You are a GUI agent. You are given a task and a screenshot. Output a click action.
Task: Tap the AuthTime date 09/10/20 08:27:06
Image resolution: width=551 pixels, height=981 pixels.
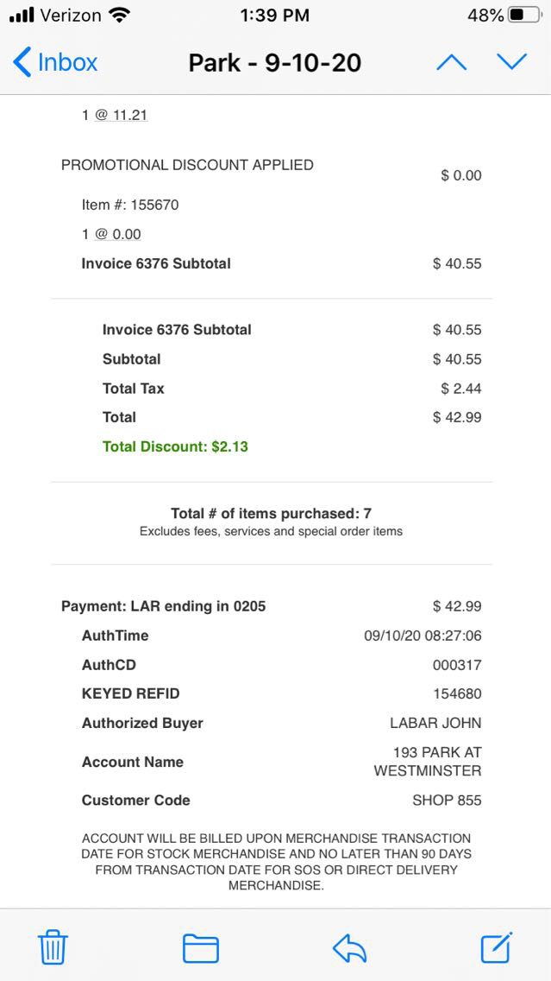tap(423, 636)
